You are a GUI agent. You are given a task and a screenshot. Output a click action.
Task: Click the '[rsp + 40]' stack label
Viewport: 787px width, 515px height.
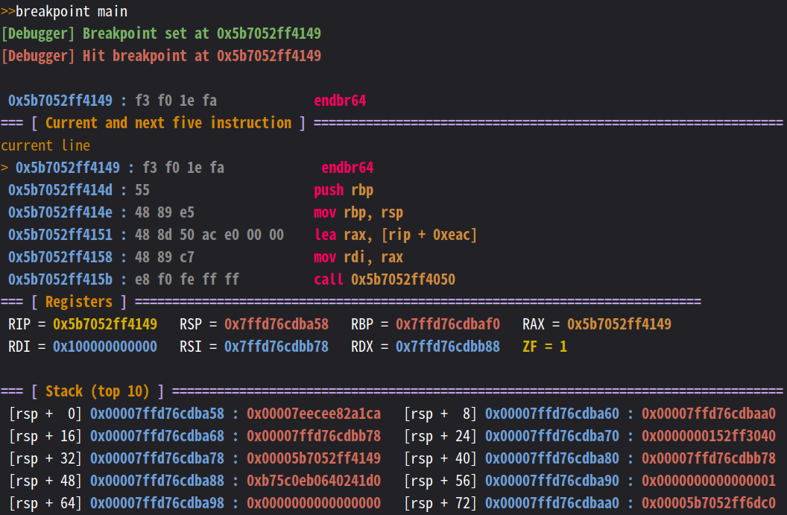(x=440, y=459)
